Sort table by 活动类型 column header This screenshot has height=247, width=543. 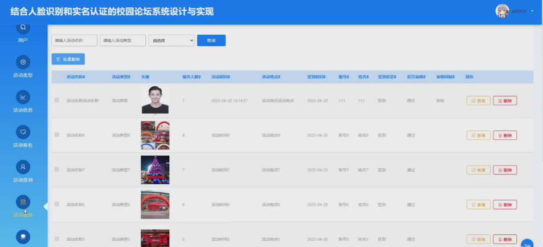click(x=121, y=77)
